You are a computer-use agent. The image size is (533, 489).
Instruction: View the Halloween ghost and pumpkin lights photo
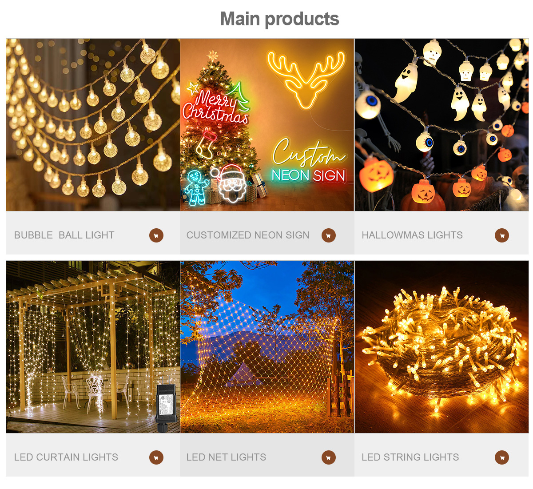pos(442,125)
